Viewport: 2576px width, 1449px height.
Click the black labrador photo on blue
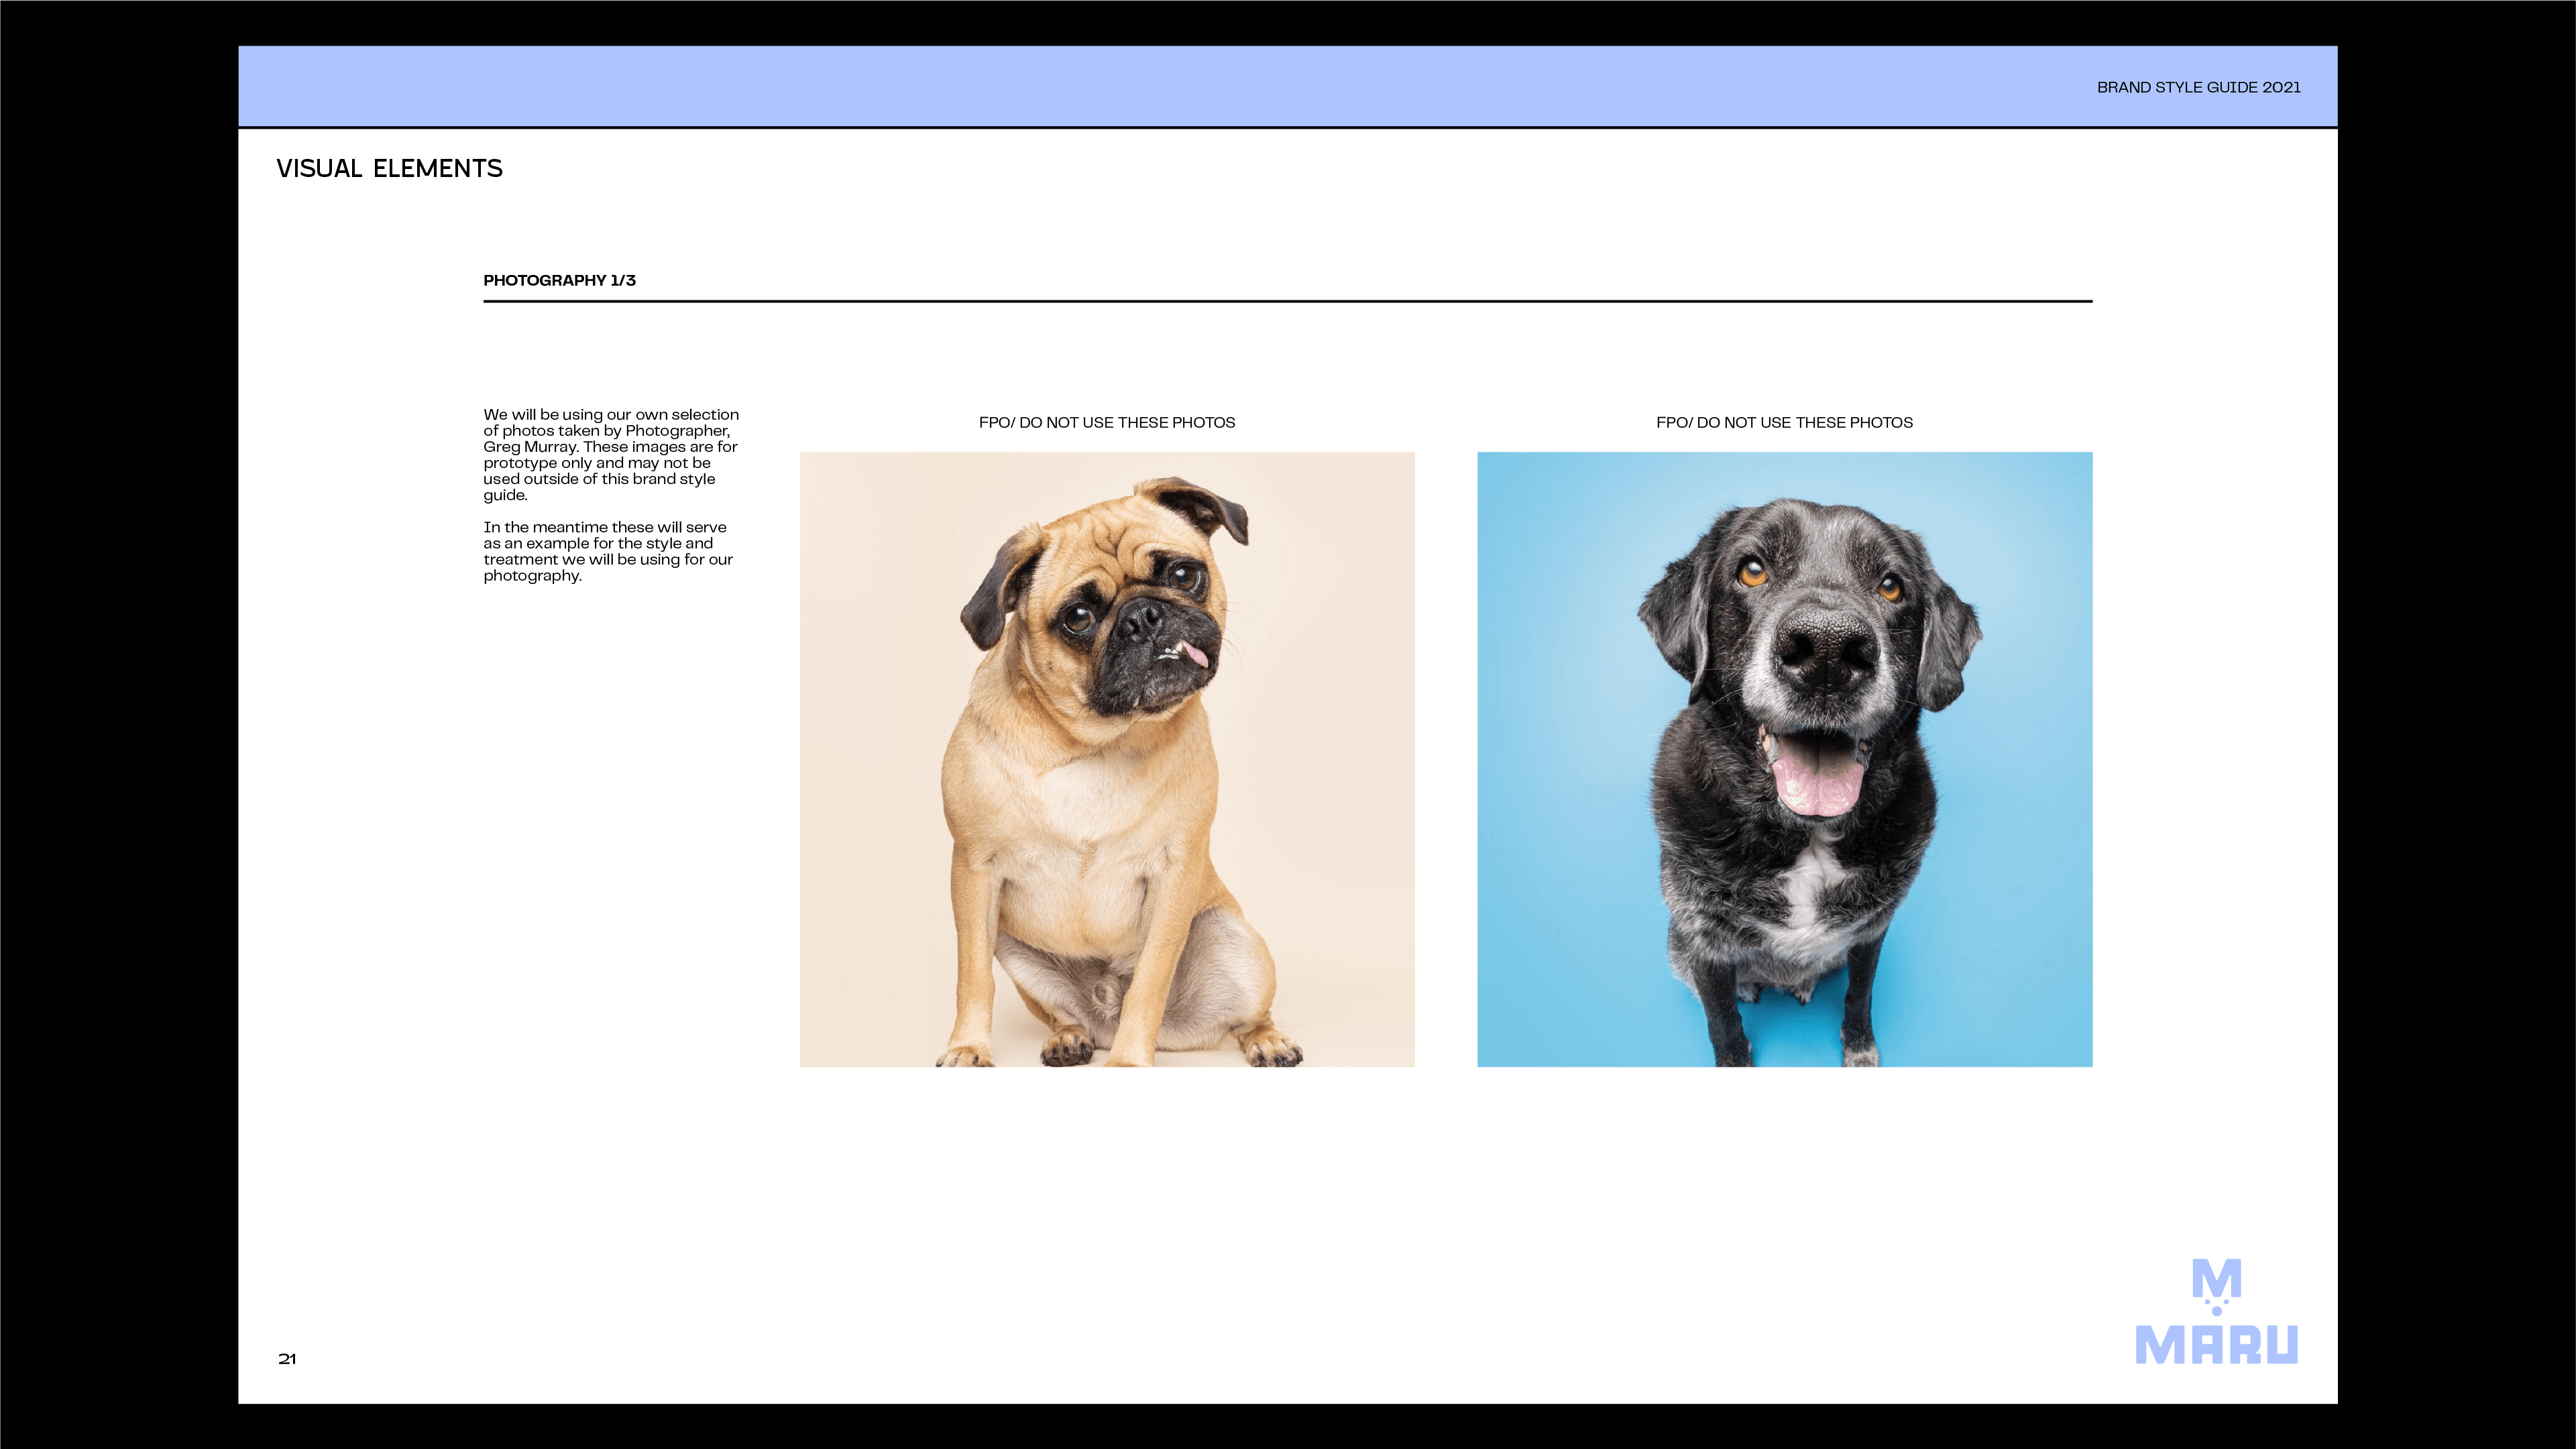pyautogui.click(x=1784, y=759)
